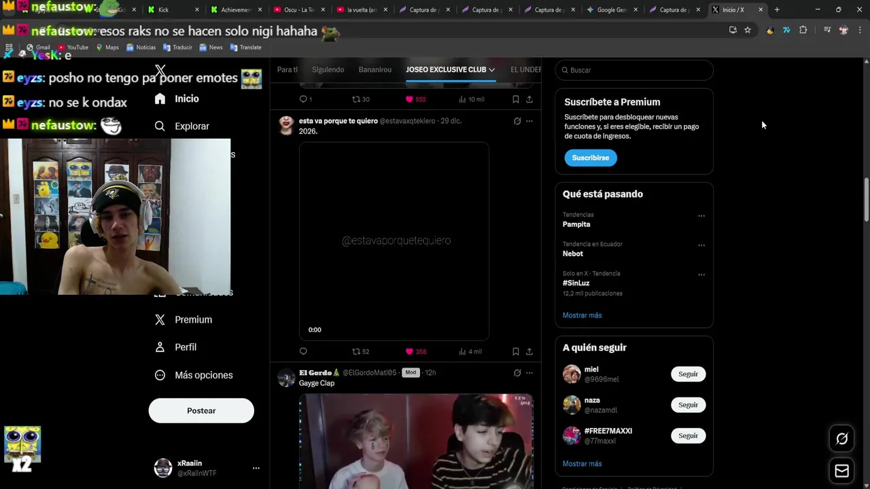Open the Pampita trending topic
The height and width of the screenshot is (489, 870).
[576, 224]
